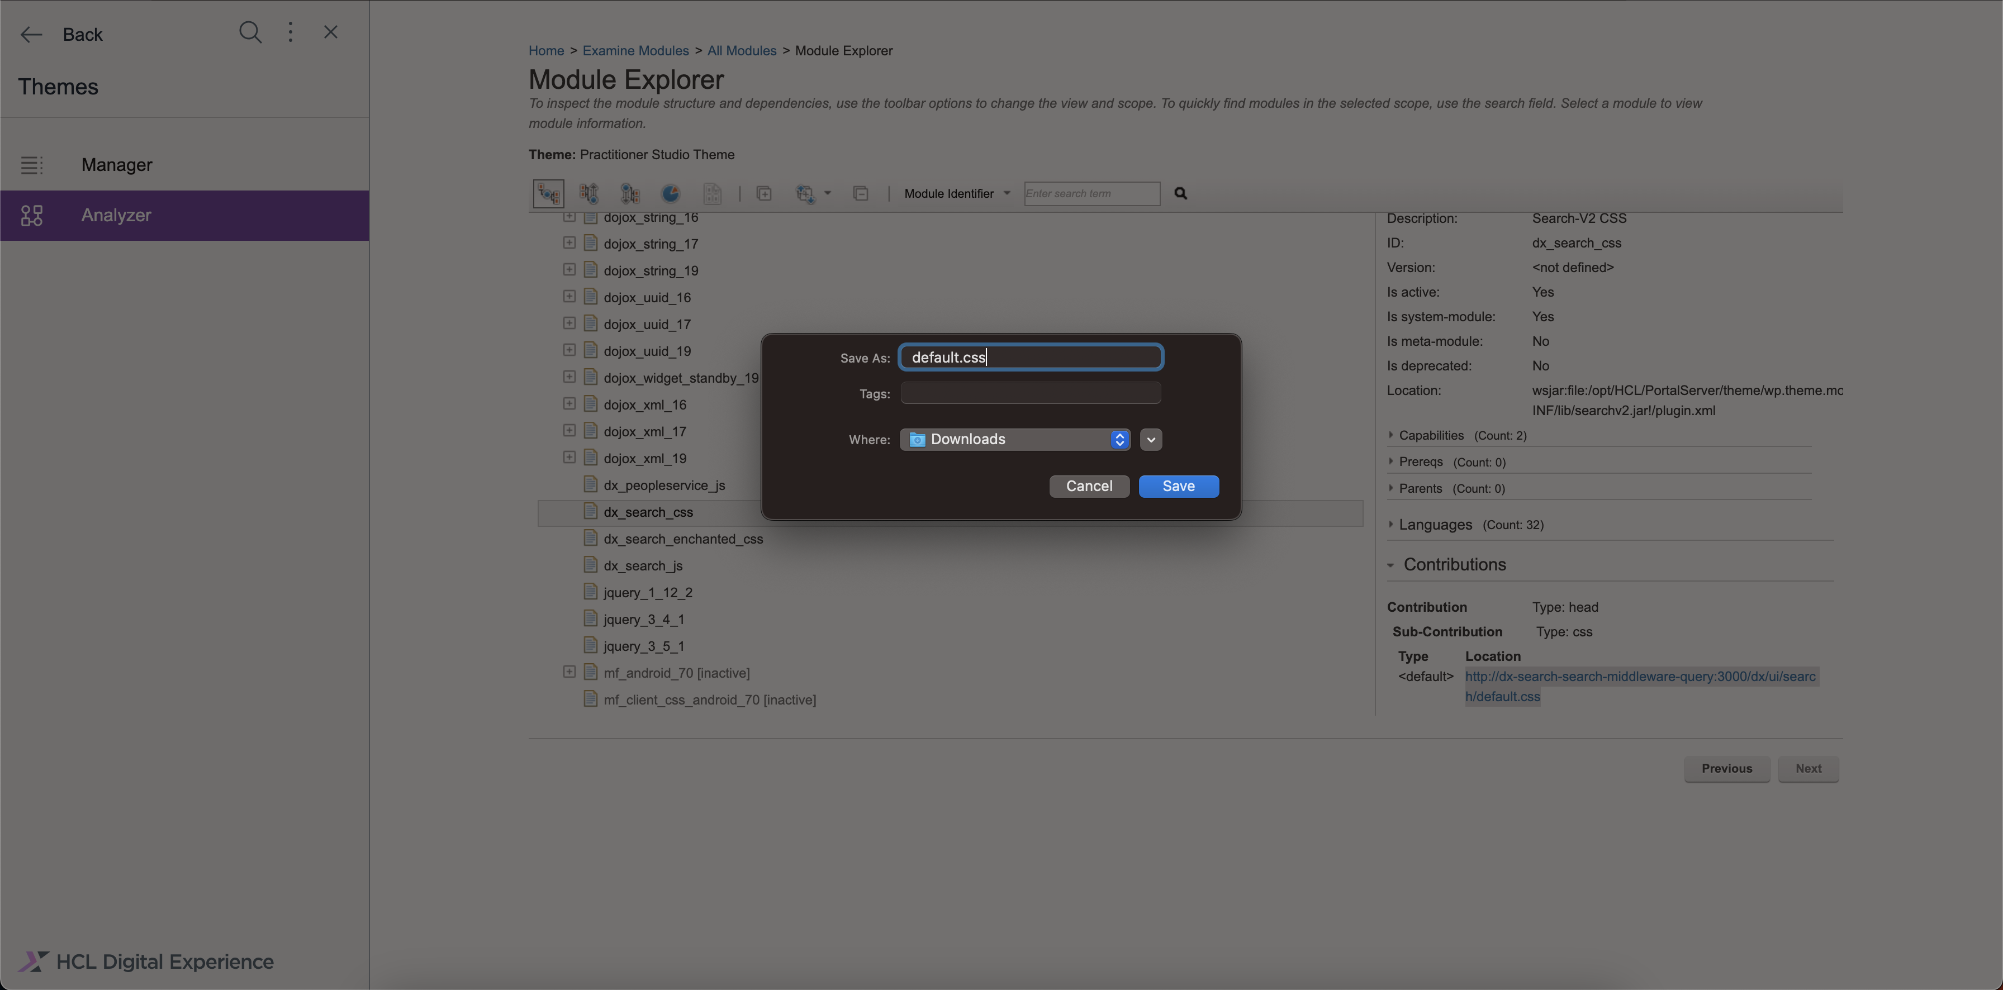Cancel the Save As dialog
Screen dimensions: 2003x990
pos(1089,486)
